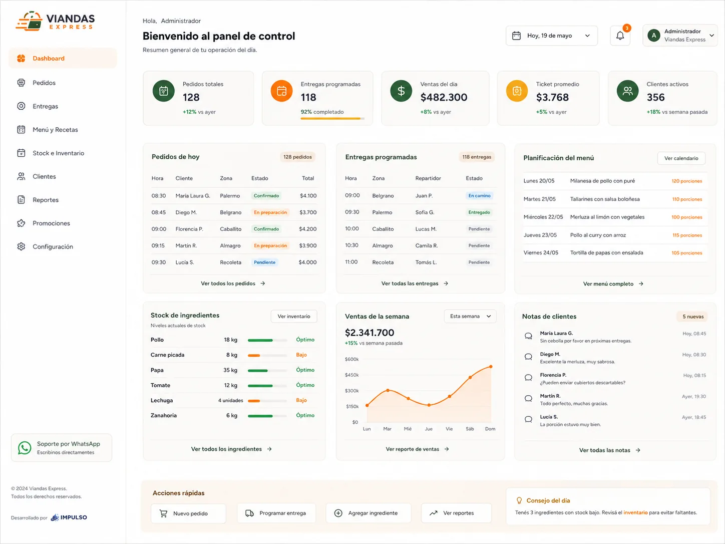Image resolution: width=725 pixels, height=544 pixels.
Task: Click the Ventas del día dollar icon
Action: tap(401, 91)
